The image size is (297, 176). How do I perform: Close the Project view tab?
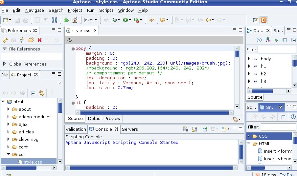tap(36, 75)
